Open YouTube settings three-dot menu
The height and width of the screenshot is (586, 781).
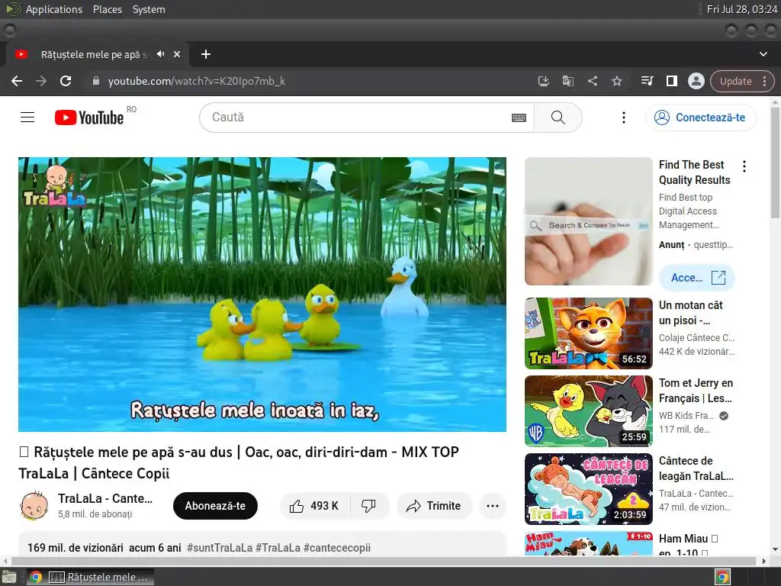click(x=624, y=118)
